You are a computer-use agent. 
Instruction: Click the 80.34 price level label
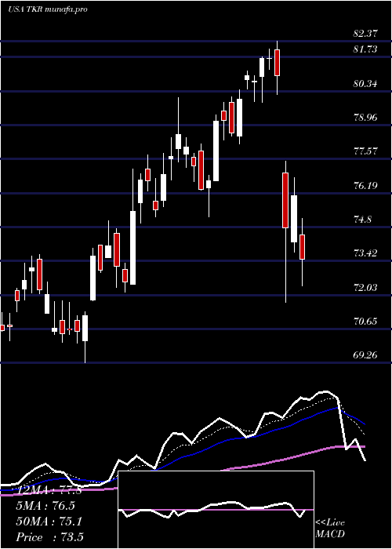coord(365,84)
